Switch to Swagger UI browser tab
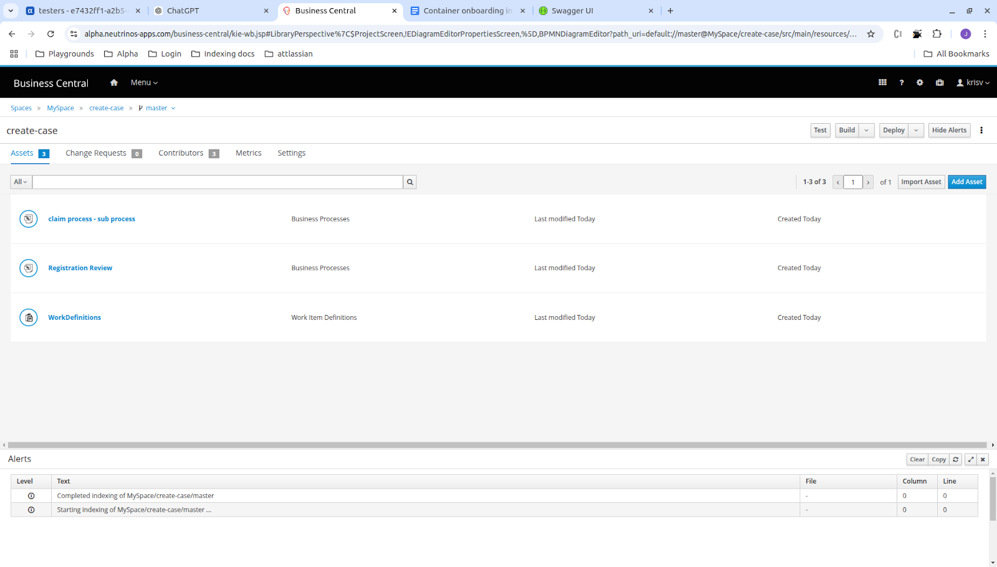The height and width of the screenshot is (567, 997). 595,11
